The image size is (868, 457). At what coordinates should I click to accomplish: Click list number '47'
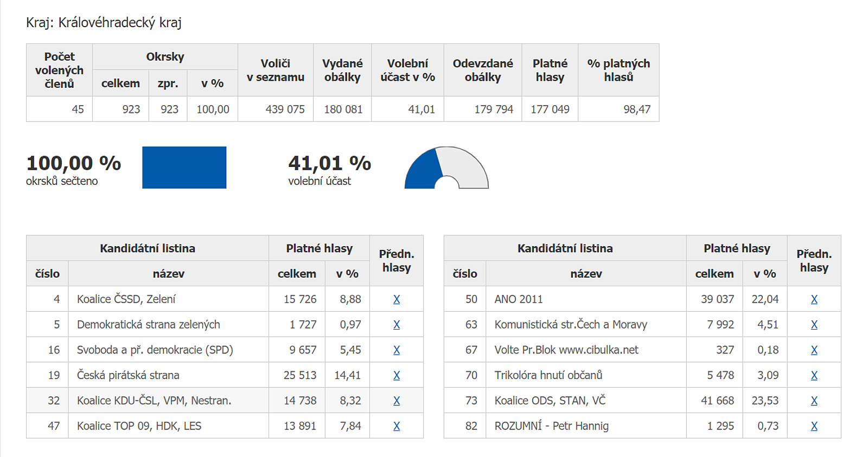pyautogui.click(x=54, y=426)
